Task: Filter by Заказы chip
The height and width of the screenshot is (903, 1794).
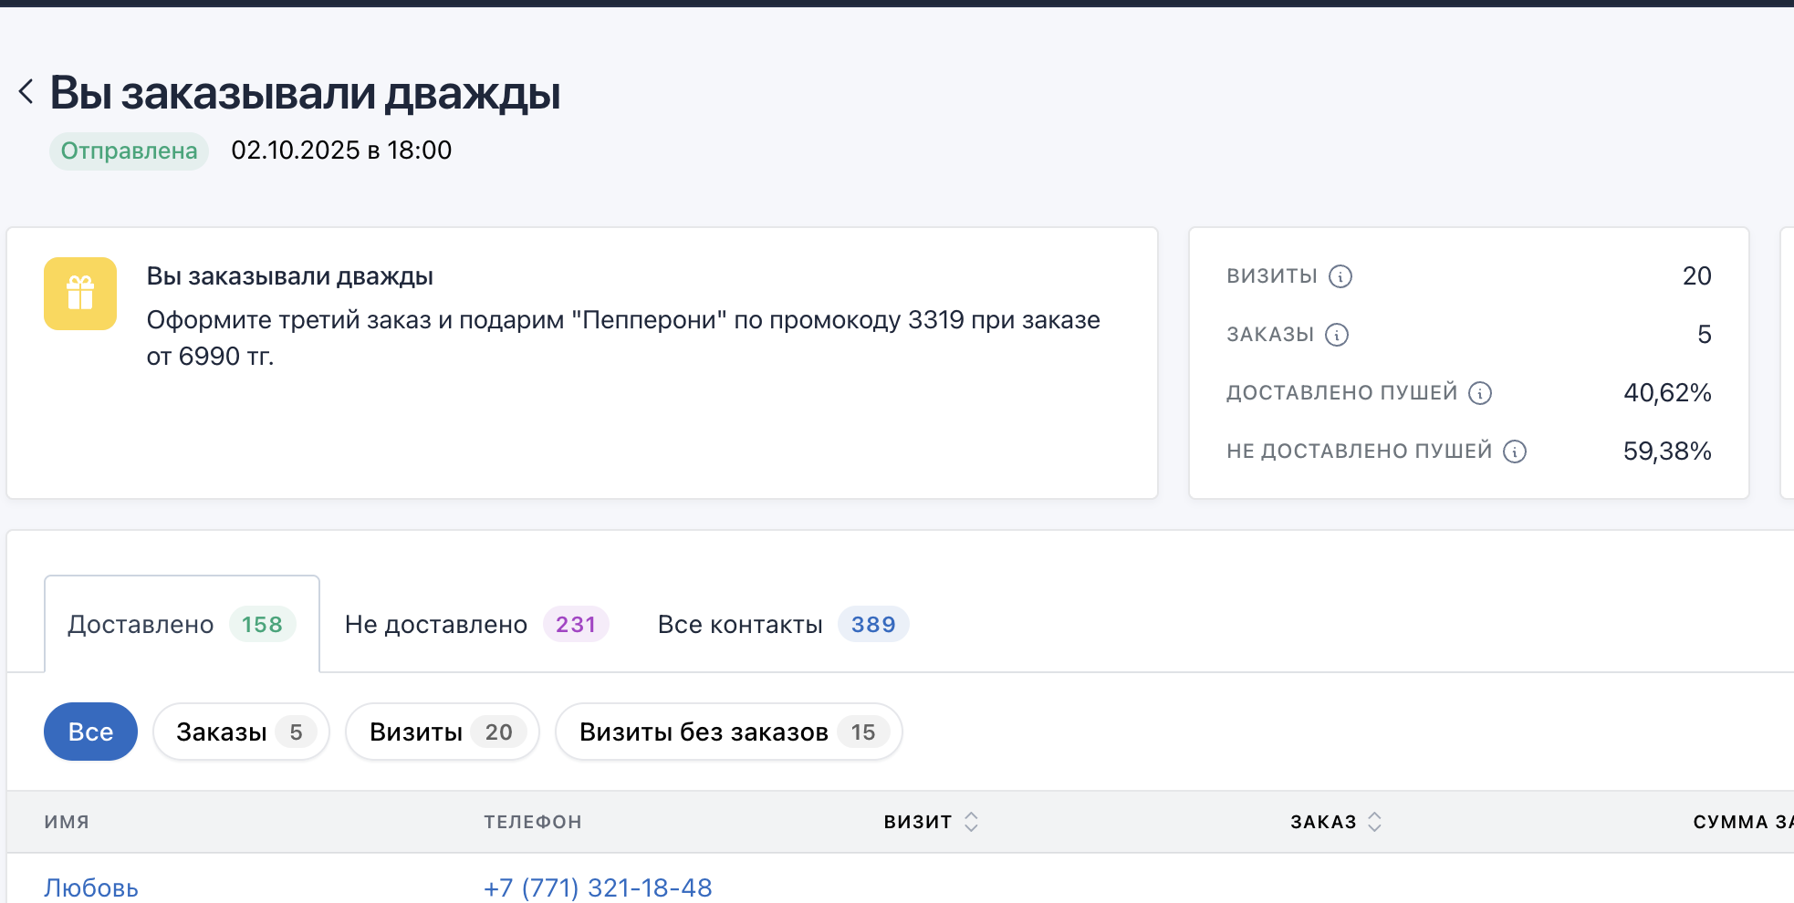Action: coord(240,732)
